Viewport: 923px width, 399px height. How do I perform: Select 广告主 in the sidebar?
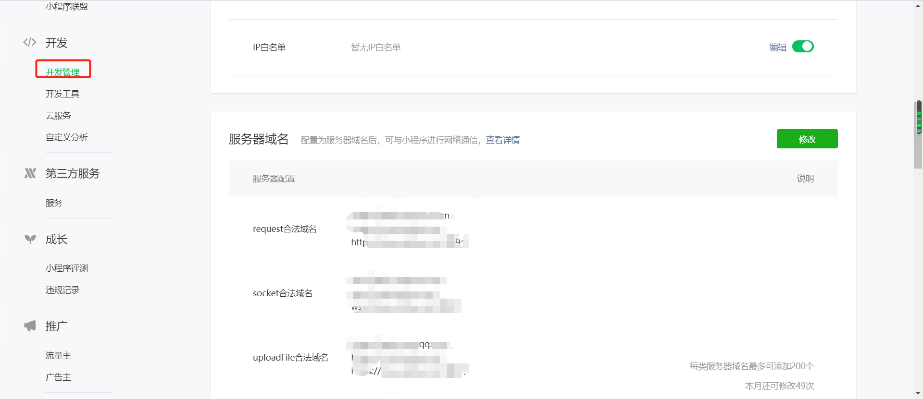(58, 377)
